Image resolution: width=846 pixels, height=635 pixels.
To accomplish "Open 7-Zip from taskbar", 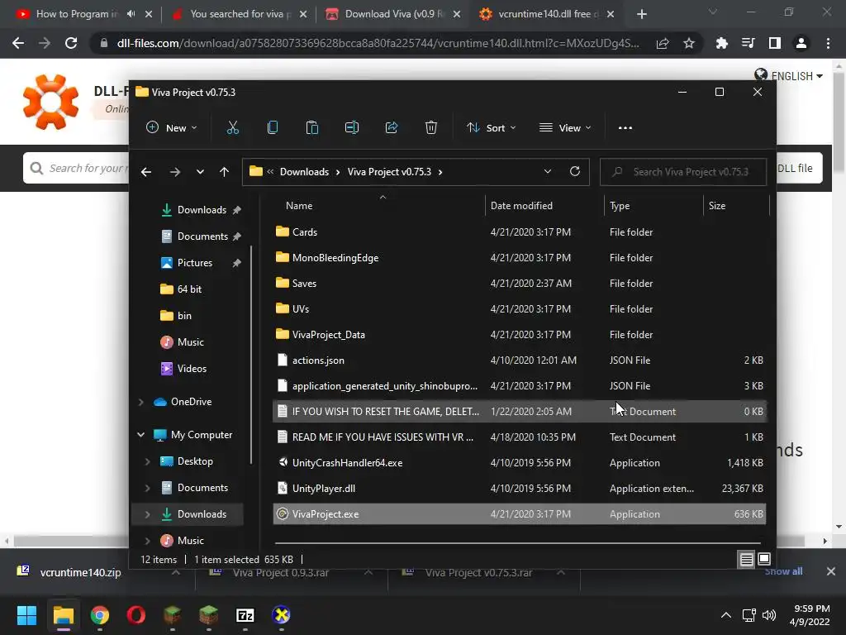I will 245,615.
